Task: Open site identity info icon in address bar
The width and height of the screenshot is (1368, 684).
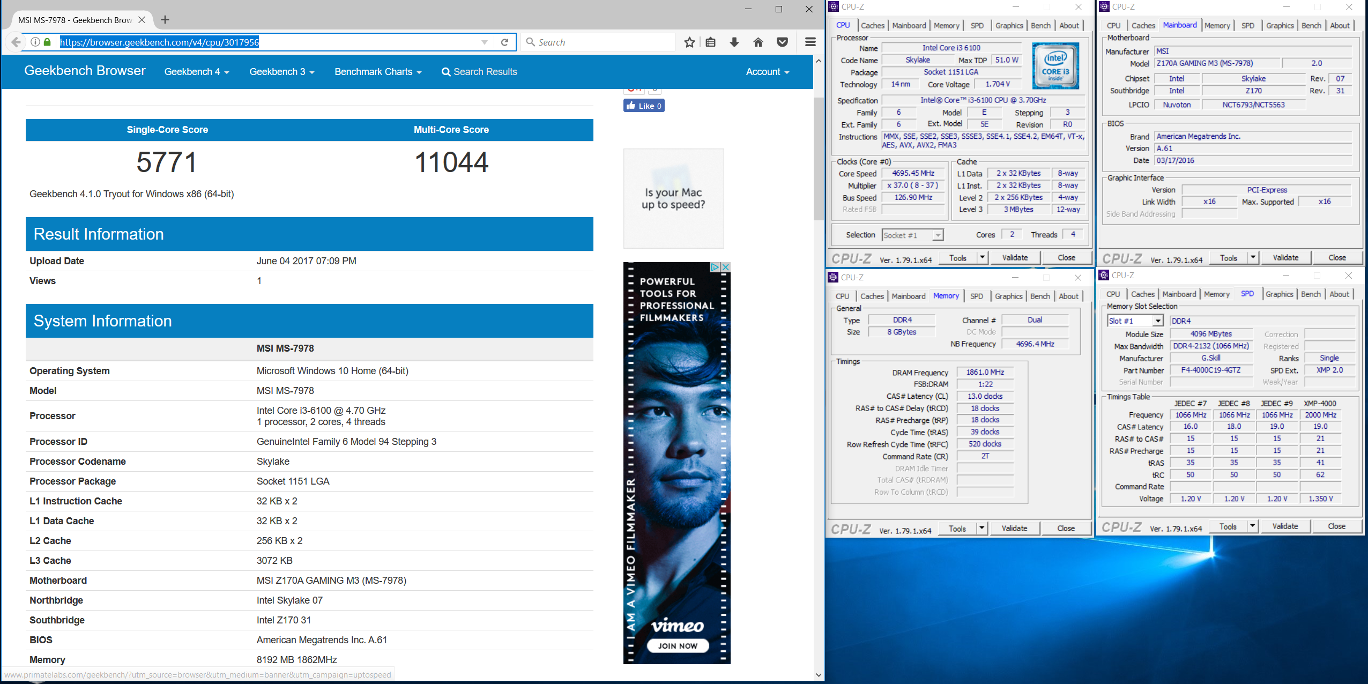Action: point(35,42)
